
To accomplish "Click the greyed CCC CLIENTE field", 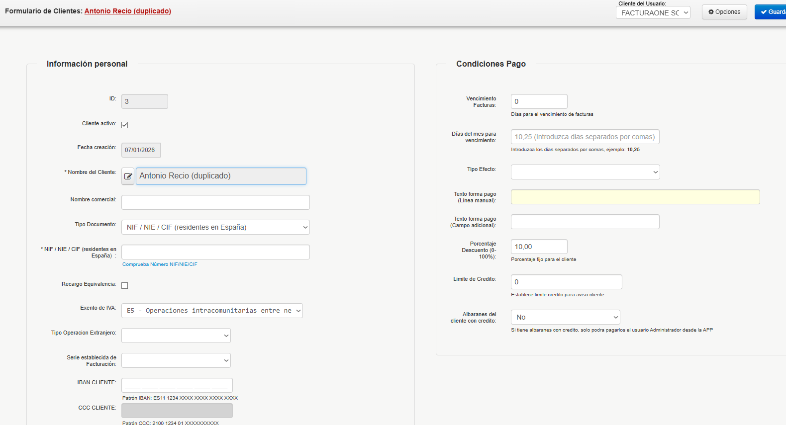I will click(x=177, y=411).
